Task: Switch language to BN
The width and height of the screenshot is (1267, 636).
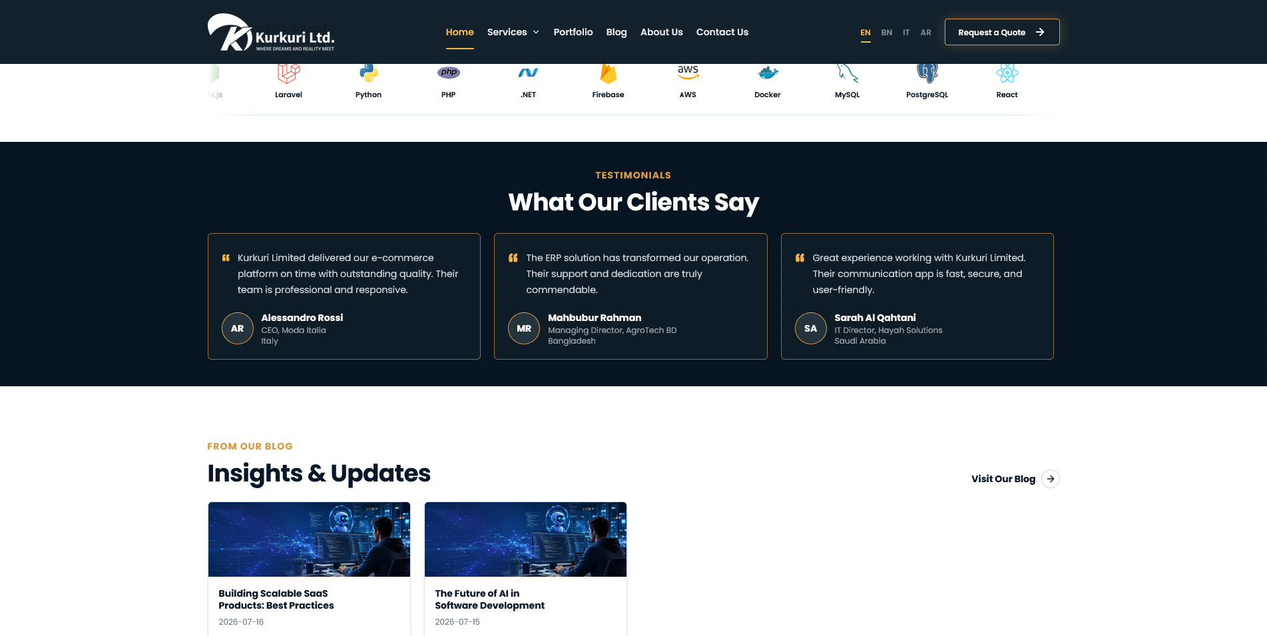Action: [x=887, y=33]
